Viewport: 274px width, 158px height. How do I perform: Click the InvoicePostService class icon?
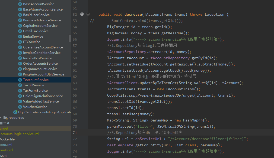pos(20,58)
